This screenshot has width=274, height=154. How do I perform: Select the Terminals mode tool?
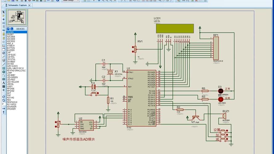pos(3,38)
